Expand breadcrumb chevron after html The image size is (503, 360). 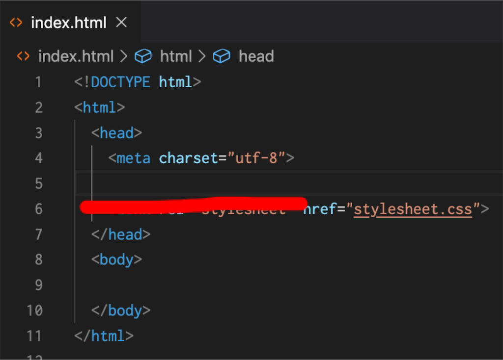(x=202, y=56)
